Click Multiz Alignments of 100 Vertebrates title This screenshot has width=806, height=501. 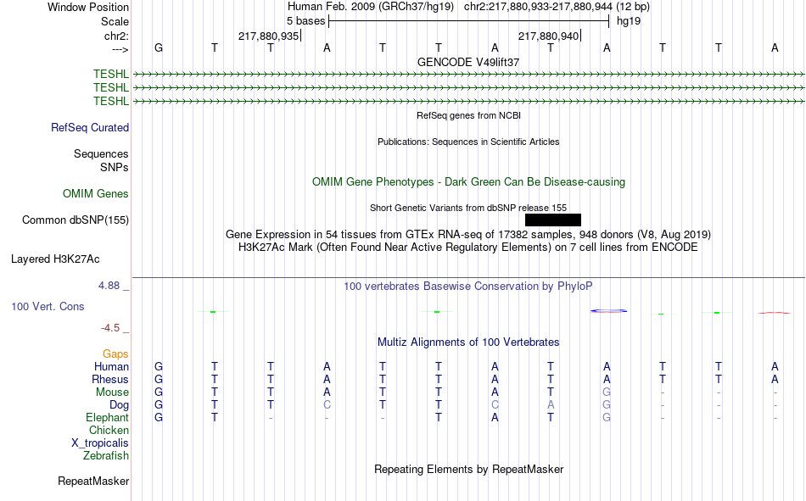tap(468, 342)
